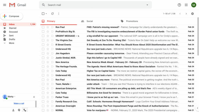Screen dimensions: 199x112
Task: Open the Settings gear
Action: click(192, 14)
